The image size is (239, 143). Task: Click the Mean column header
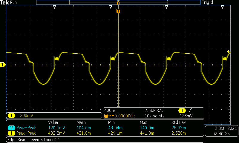81,122
